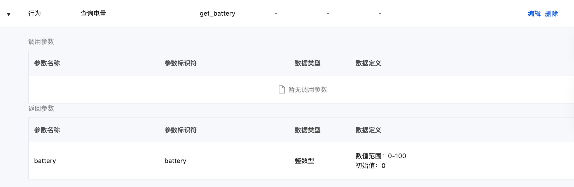Click 数据类型 header in the 返回参数 table

click(x=307, y=130)
